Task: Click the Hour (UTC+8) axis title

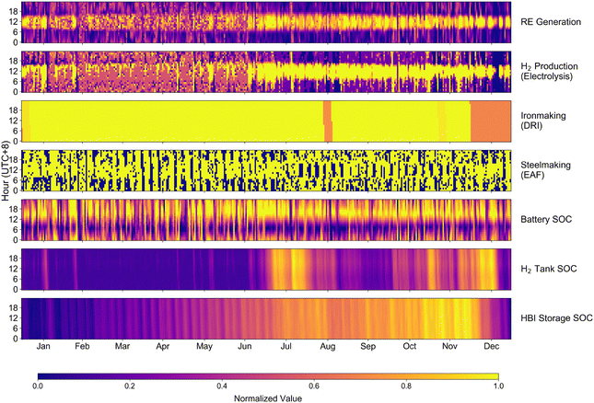Action: 6,170
